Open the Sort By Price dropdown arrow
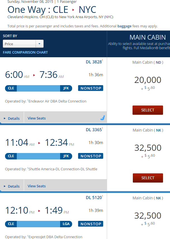This screenshot has height=239, width=170. tap(39, 44)
